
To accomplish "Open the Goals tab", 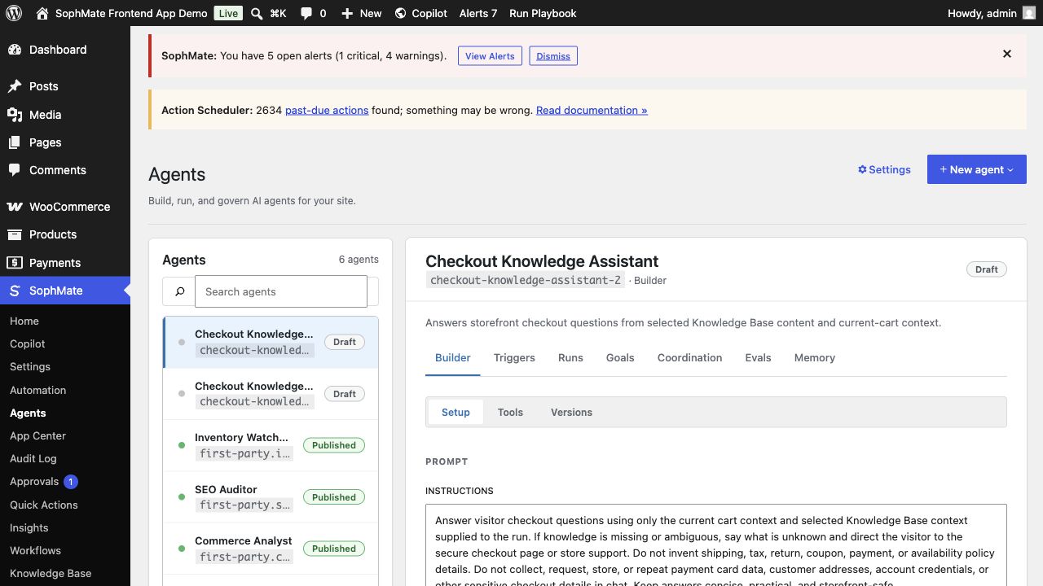I will point(620,357).
